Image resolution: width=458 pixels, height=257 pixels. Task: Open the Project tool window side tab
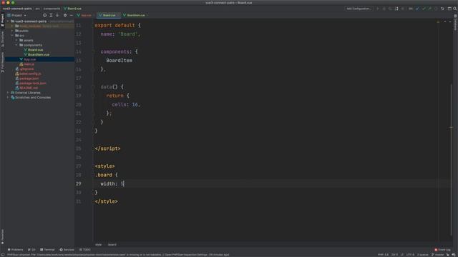(2, 20)
